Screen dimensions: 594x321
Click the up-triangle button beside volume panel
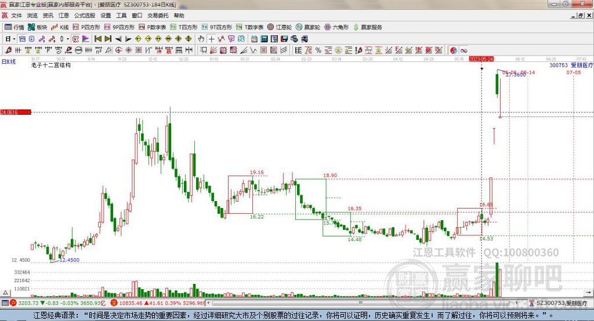5,293
